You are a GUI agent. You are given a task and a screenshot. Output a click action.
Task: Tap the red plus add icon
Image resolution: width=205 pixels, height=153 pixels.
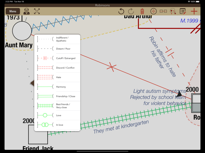coord(194,11)
